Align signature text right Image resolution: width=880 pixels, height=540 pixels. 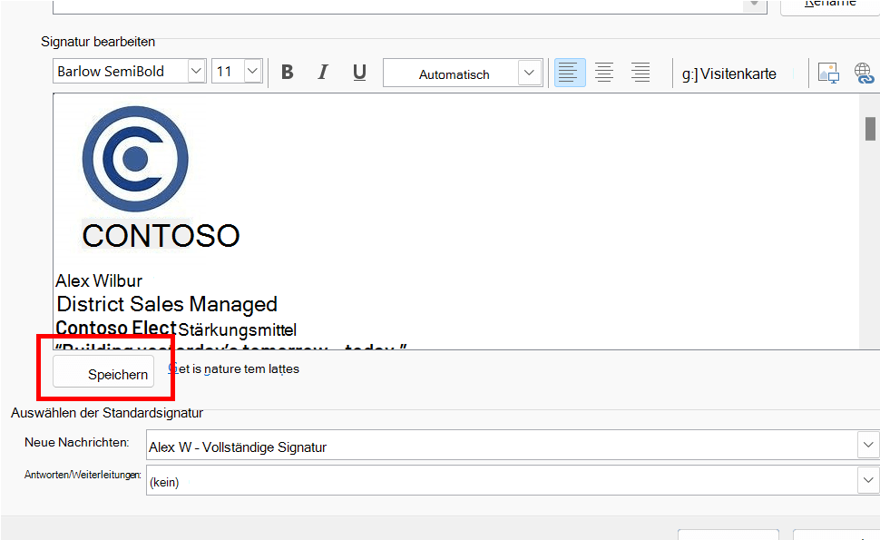point(640,73)
